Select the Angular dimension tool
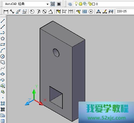Viewport: 134px width, 123px height. click(x=51, y=12)
